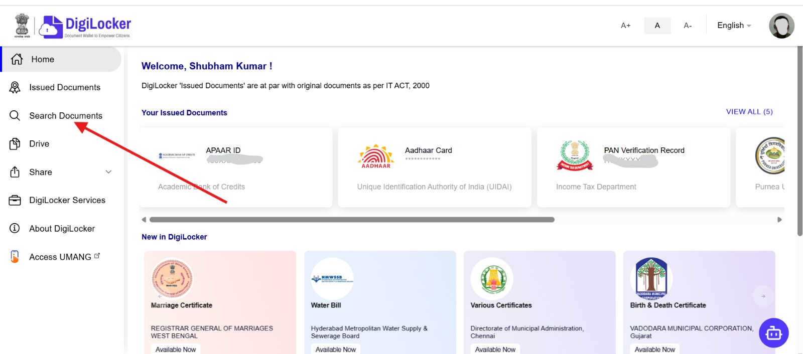This screenshot has height=354, width=803.
Task: Click the Aadhaar logo
Action: pos(376,156)
